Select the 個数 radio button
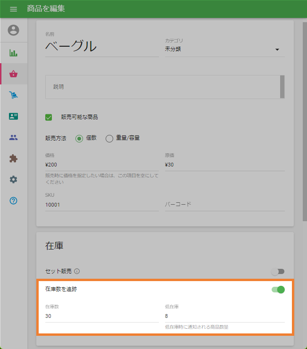 pos(79,139)
